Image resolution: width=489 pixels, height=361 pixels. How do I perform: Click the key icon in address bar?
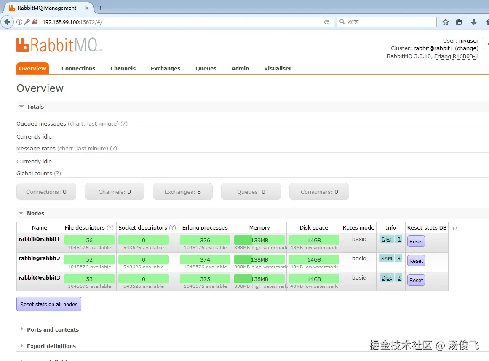coord(27,22)
